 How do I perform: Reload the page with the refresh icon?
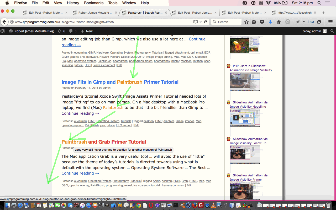click(205, 22)
